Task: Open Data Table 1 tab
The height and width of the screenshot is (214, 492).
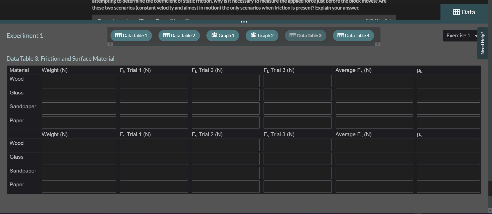Action: (x=131, y=36)
